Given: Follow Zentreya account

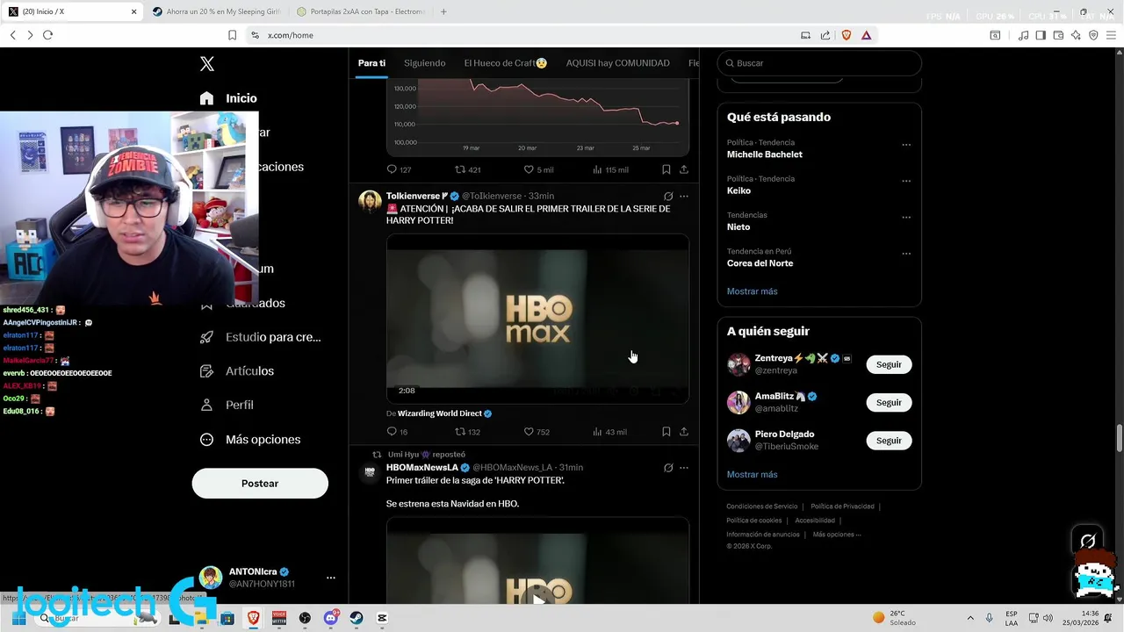Looking at the screenshot, I should point(889,364).
